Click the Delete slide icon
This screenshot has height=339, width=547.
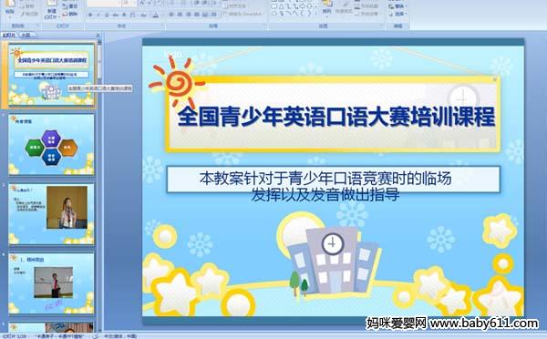point(70,14)
